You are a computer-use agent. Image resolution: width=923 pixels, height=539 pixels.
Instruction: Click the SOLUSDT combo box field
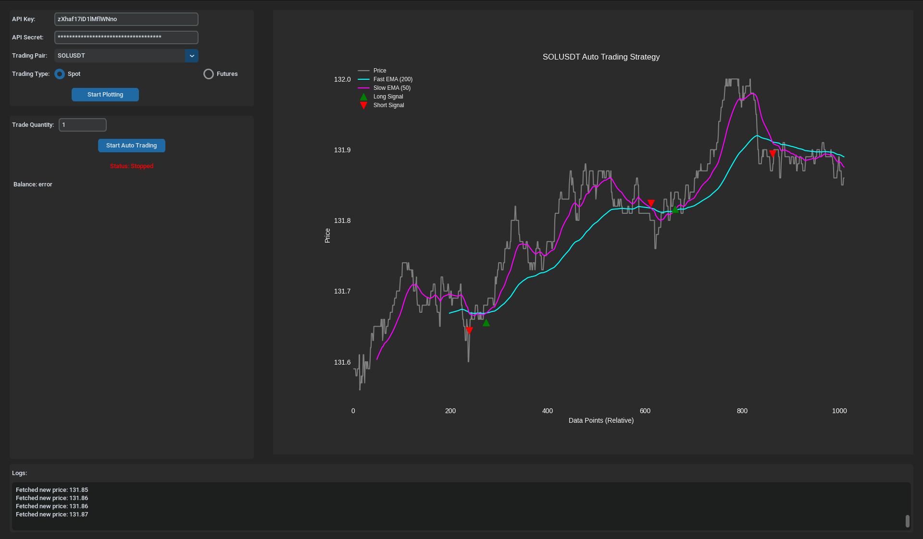(x=120, y=56)
